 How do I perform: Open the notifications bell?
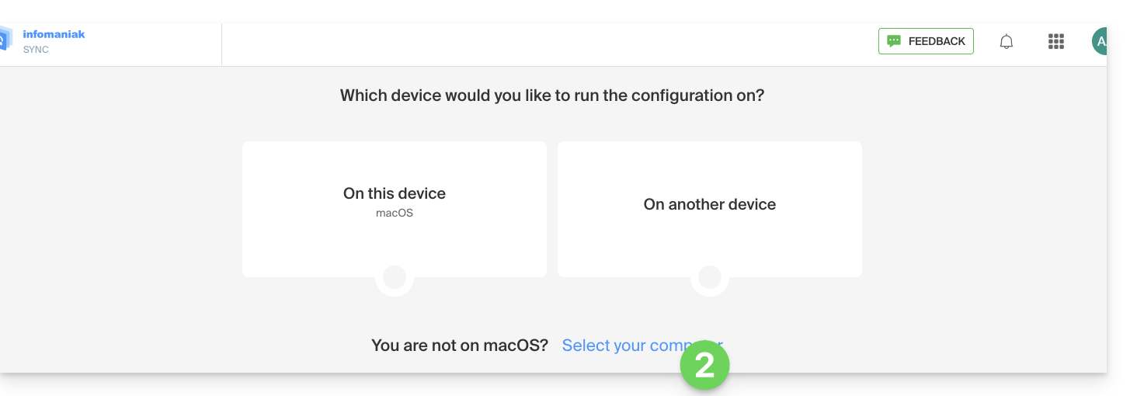point(1006,42)
